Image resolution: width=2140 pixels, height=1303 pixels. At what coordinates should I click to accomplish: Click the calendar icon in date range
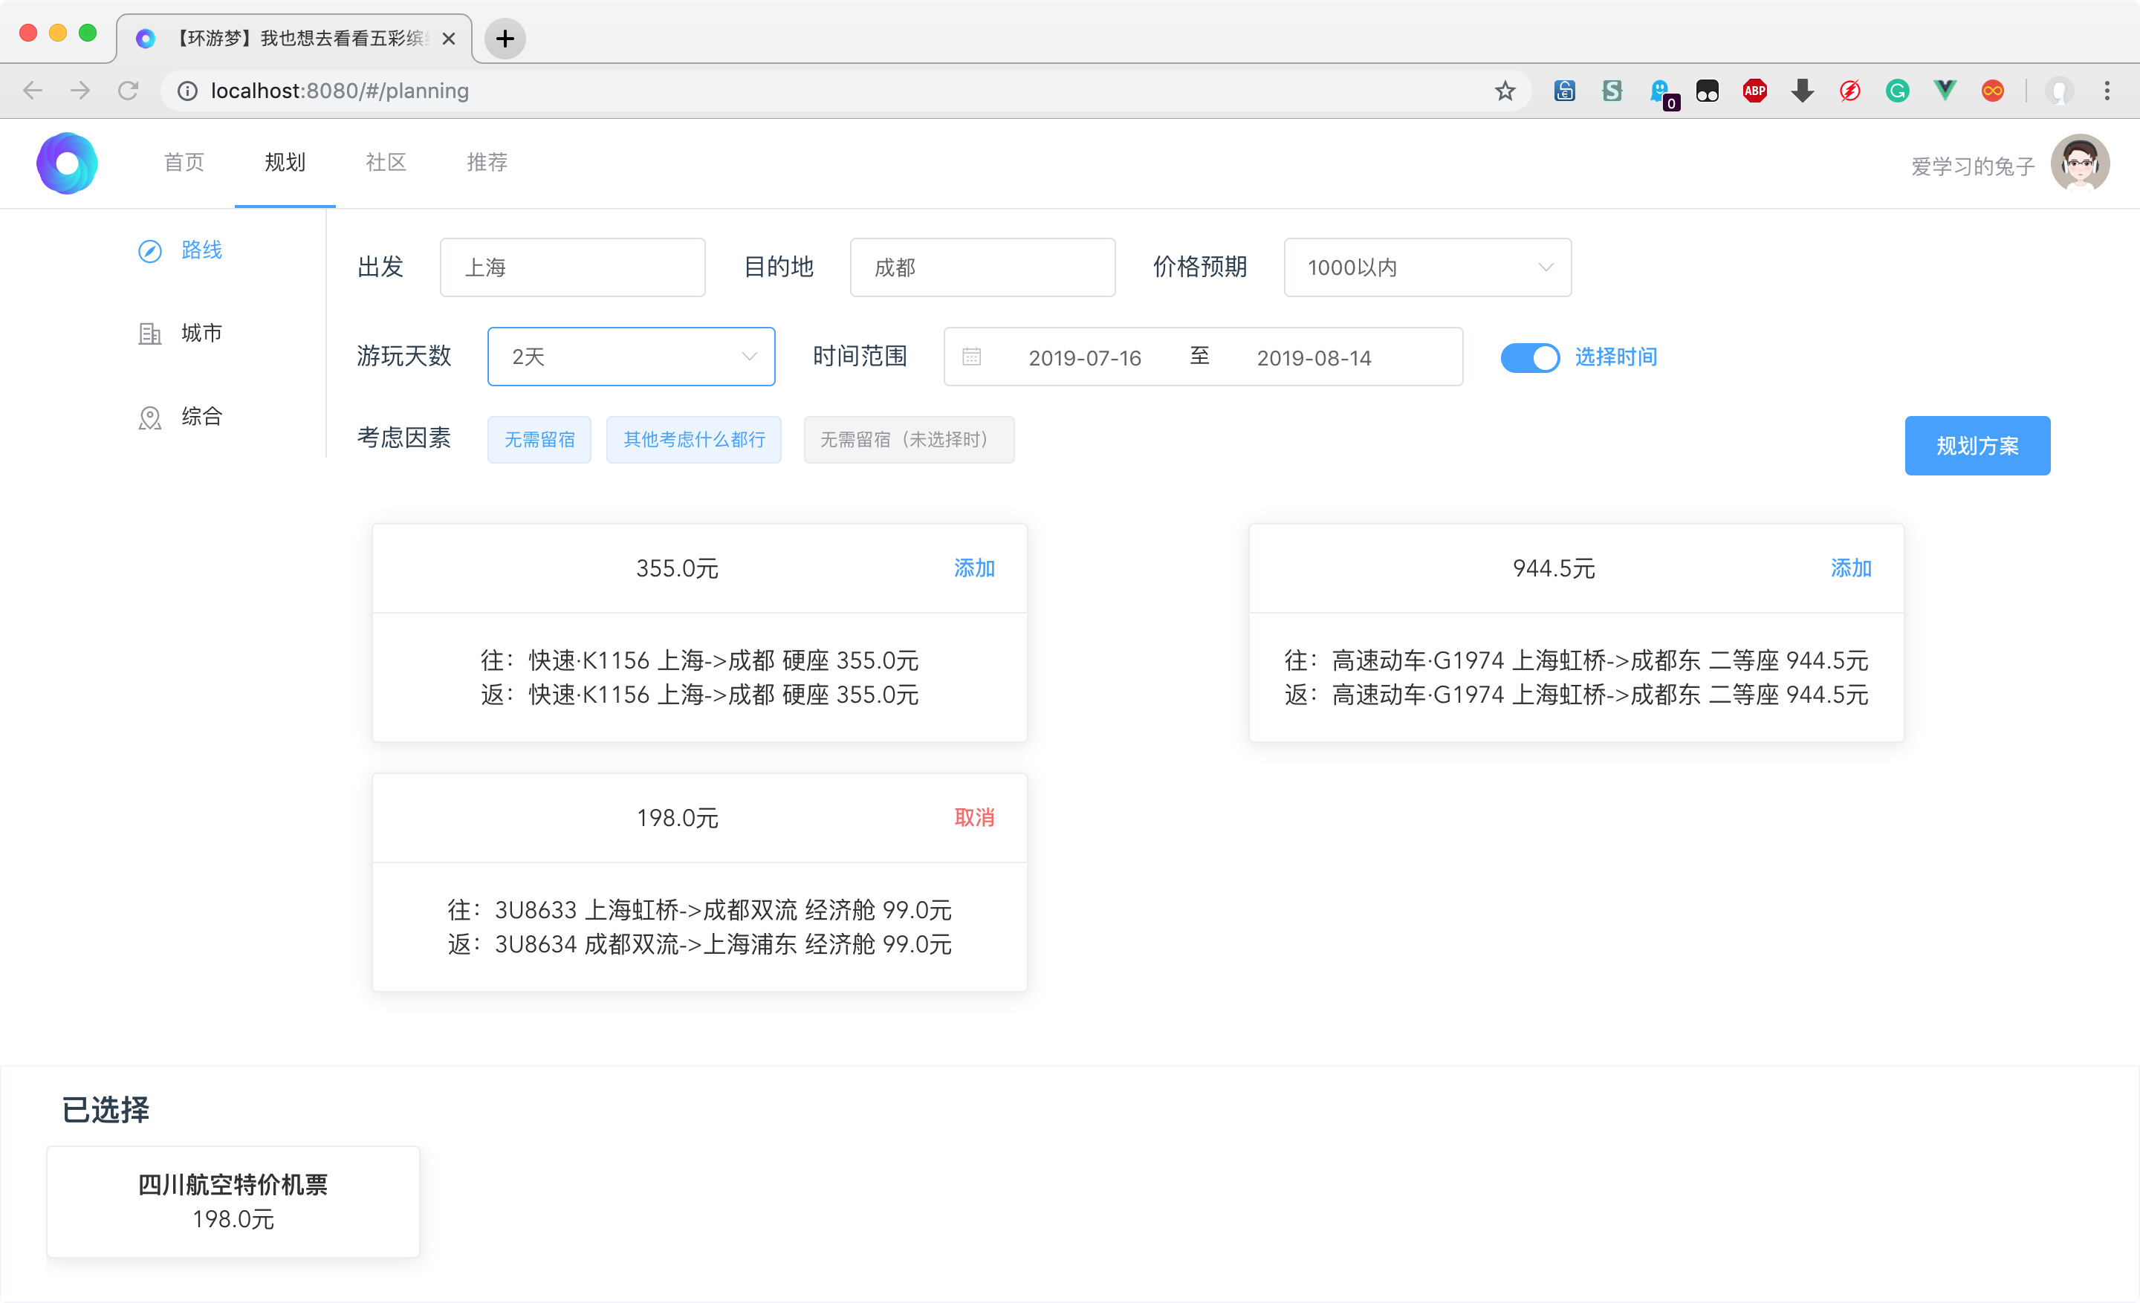[971, 357]
